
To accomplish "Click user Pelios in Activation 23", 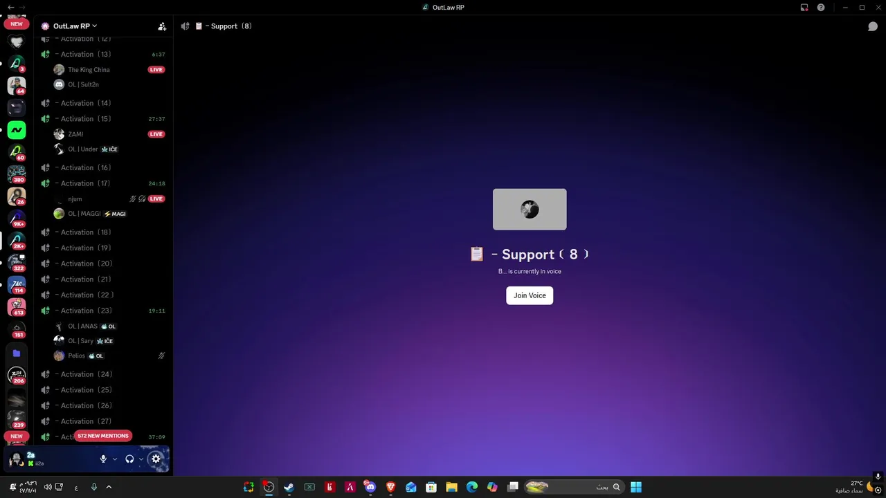I will 109,356.
